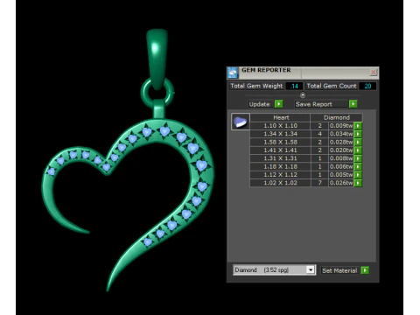420x315 pixels.
Task: Select the 1.41 X 1.41 size cell
Action: pos(280,150)
